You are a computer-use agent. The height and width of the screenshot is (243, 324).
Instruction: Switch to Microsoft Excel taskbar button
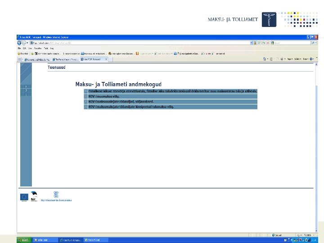pyautogui.click(x=96, y=240)
